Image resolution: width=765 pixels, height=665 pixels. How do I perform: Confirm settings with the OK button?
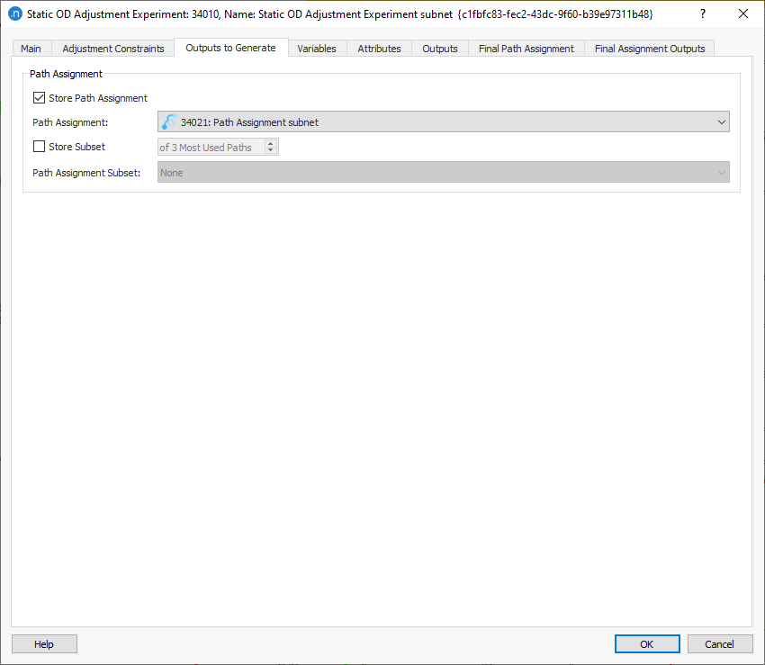tap(647, 643)
